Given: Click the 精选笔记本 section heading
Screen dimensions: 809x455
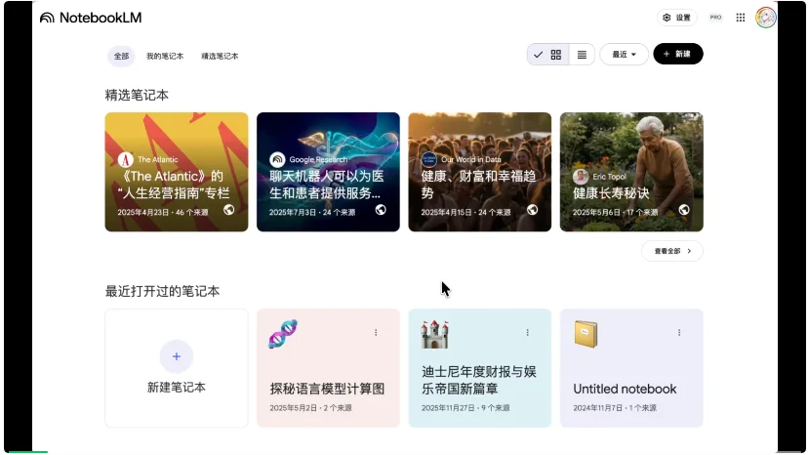Looking at the screenshot, I should (137, 95).
